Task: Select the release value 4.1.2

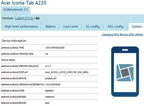Action: tap(48, 66)
